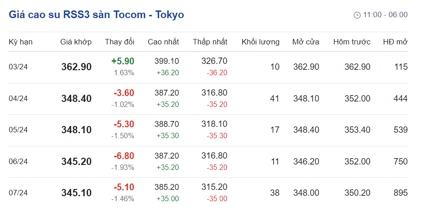
Task: Click the 06/24 contract term
Action: click(x=18, y=161)
